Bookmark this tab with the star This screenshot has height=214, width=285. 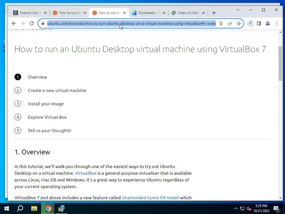[239, 23]
